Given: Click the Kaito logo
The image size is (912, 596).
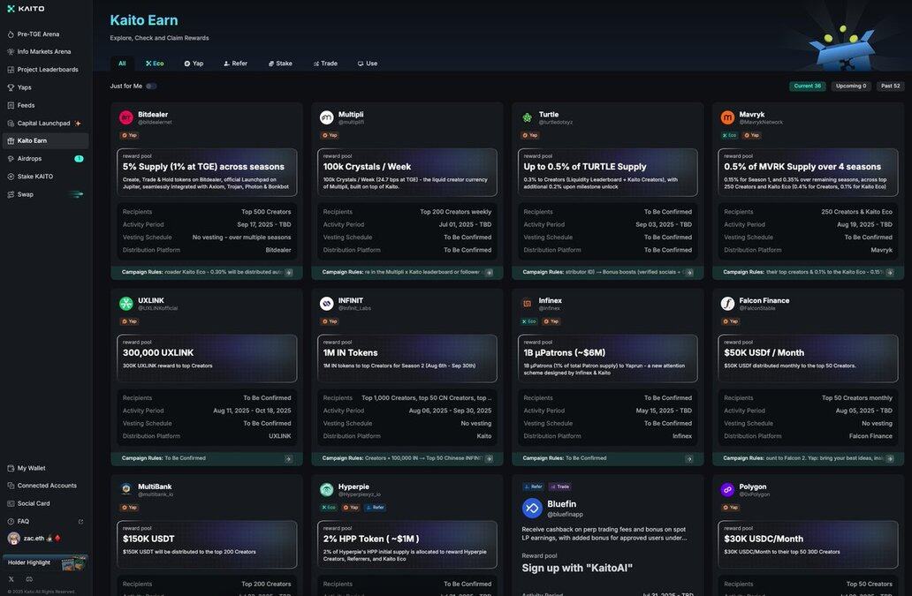Looking at the screenshot, I should 26,9.
